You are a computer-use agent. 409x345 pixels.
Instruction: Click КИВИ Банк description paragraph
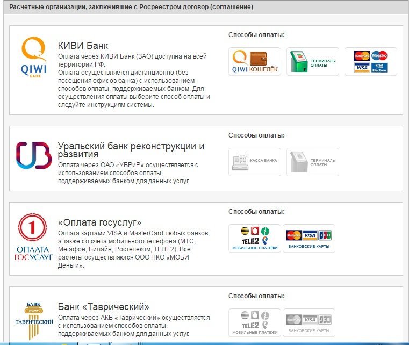point(134,81)
